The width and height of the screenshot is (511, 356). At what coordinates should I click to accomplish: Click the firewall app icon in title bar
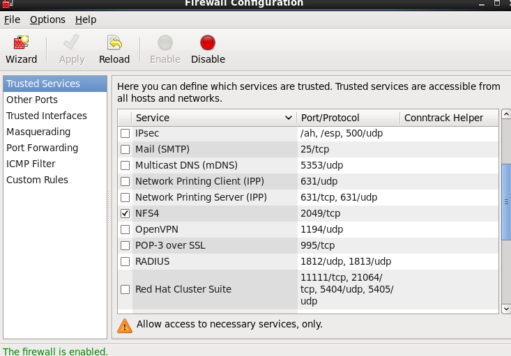click(x=7, y=3)
